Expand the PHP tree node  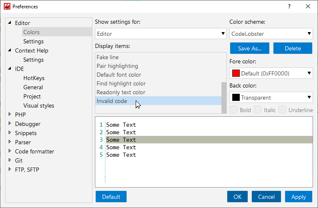(10, 114)
